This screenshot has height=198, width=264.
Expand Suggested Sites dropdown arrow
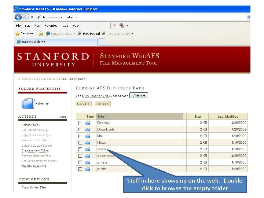[x=74, y=34]
